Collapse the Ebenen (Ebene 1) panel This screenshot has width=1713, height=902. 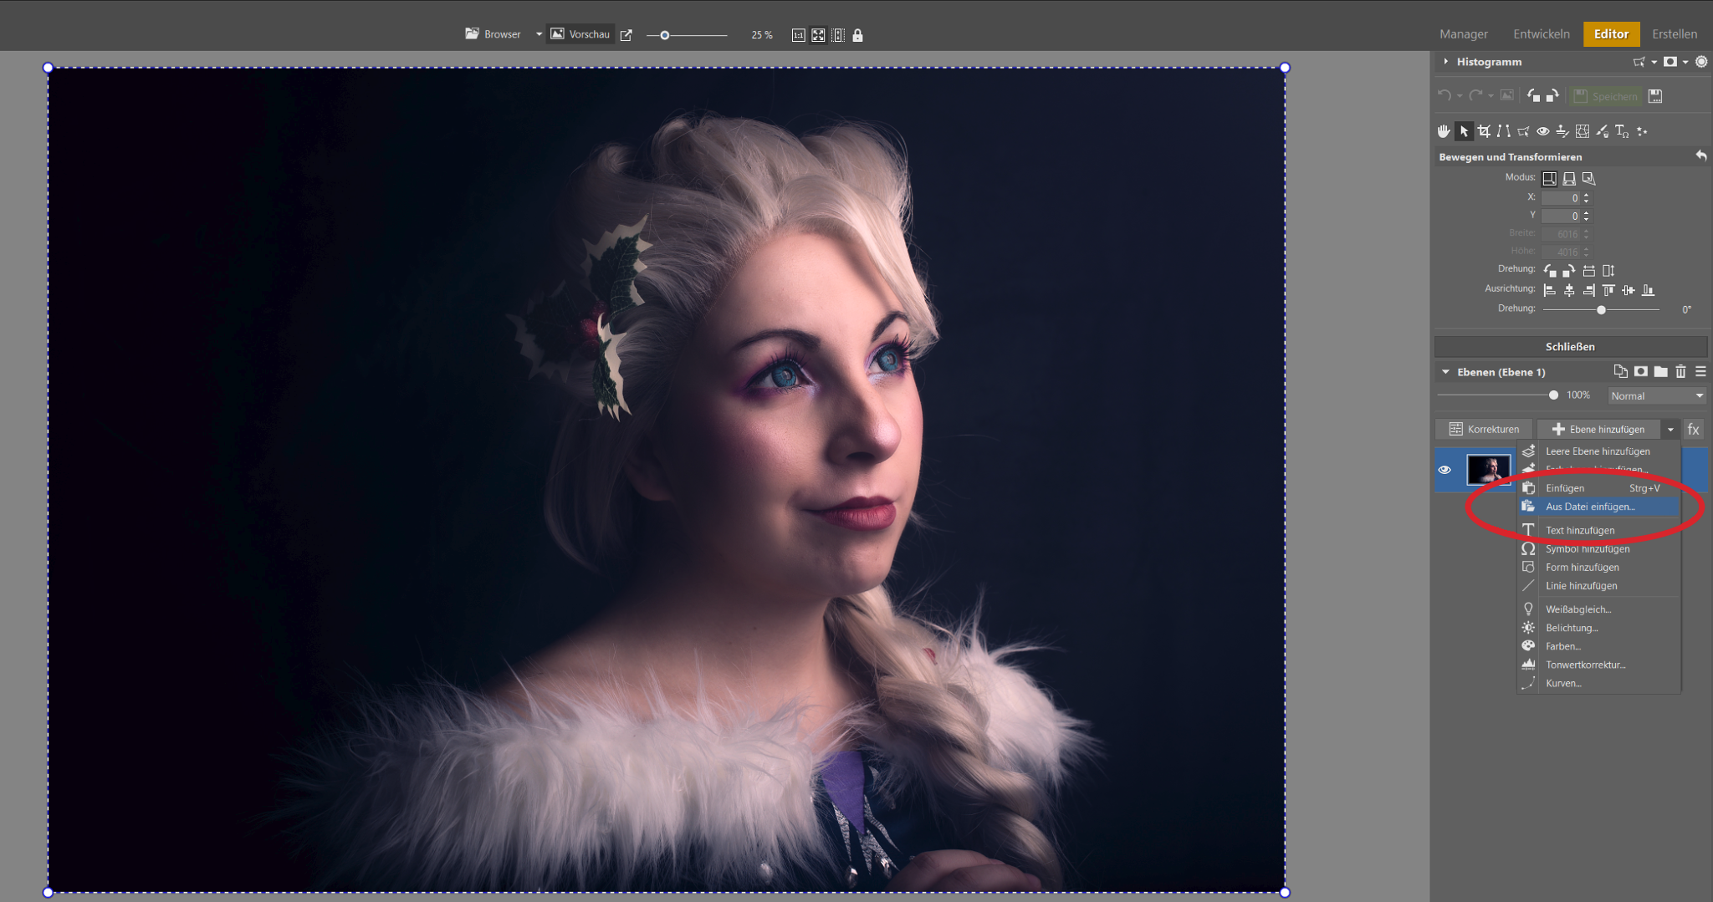click(x=1445, y=372)
